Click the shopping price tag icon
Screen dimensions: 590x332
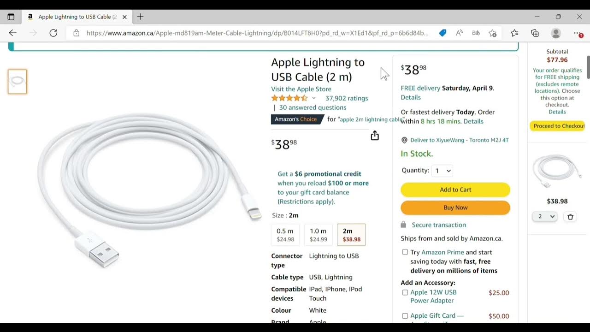(442, 33)
